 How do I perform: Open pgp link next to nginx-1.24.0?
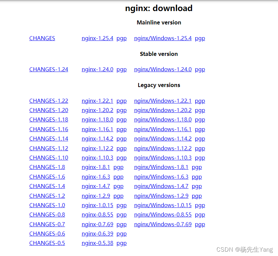click(x=122, y=70)
